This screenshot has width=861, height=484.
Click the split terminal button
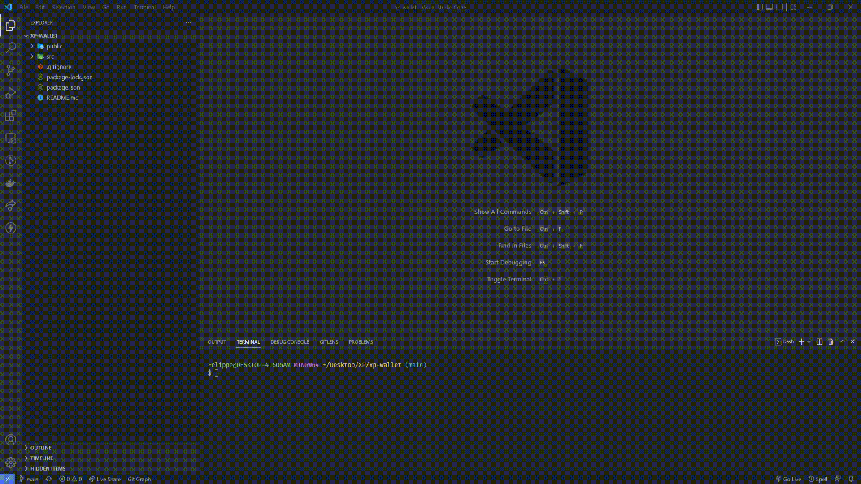point(821,341)
